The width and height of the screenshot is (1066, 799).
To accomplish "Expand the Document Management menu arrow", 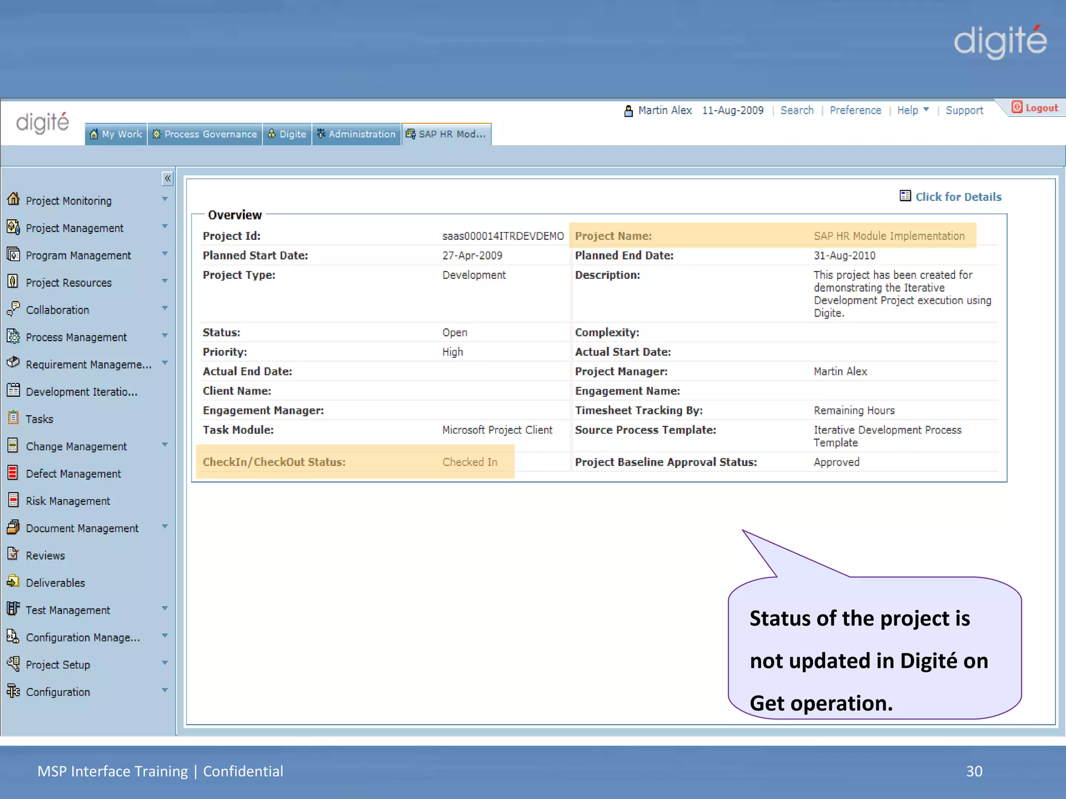I will [x=164, y=526].
